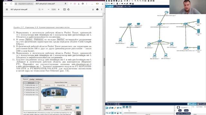Select Switches subcategory icon
The width and height of the screenshot is (206, 115).
(109, 113)
